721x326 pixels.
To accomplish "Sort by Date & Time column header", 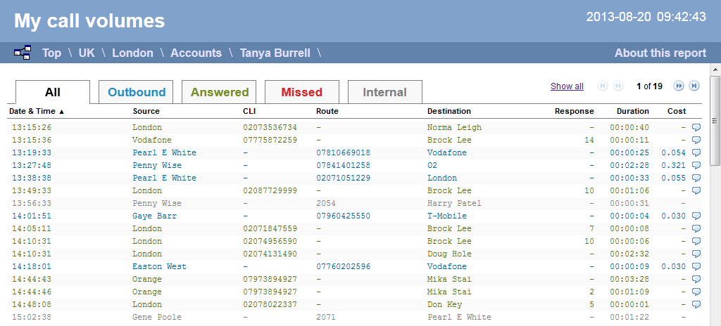I will pos(37,111).
